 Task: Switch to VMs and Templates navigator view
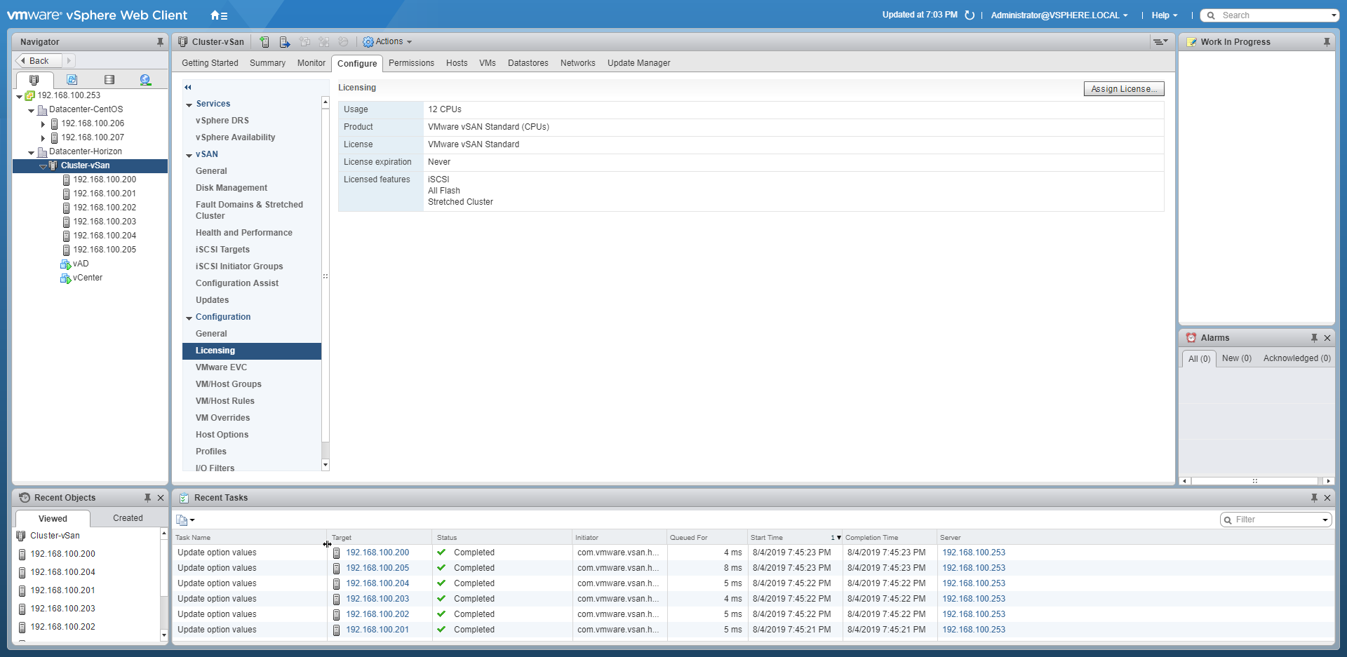pos(72,80)
